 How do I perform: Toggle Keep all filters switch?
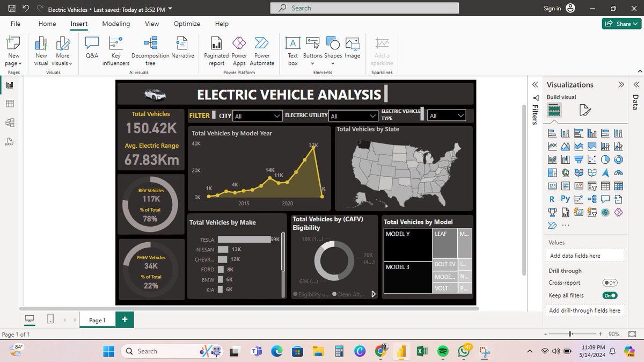(610, 295)
